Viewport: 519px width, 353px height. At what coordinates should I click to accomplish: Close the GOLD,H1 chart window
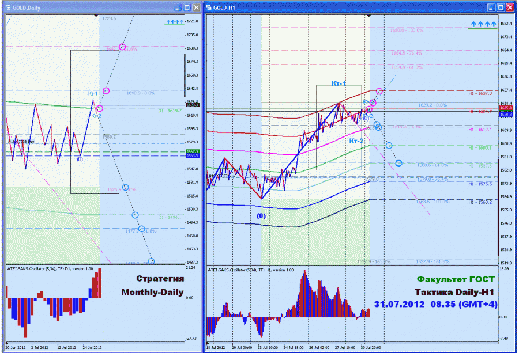[510, 7]
